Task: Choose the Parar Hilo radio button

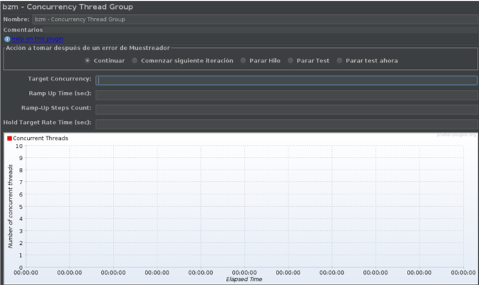Action: [x=243, y=61]
